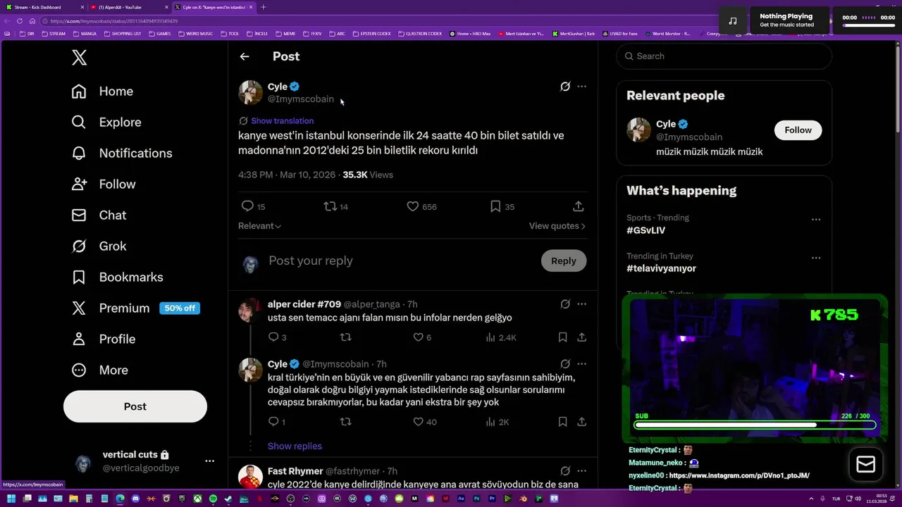Open Premium 50% off sidebar item
The height and width of the screenshot is (507, 902).
(x=135, y=308)
